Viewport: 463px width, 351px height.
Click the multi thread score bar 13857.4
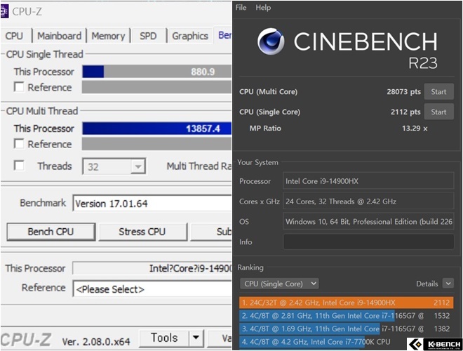point(157,128)
